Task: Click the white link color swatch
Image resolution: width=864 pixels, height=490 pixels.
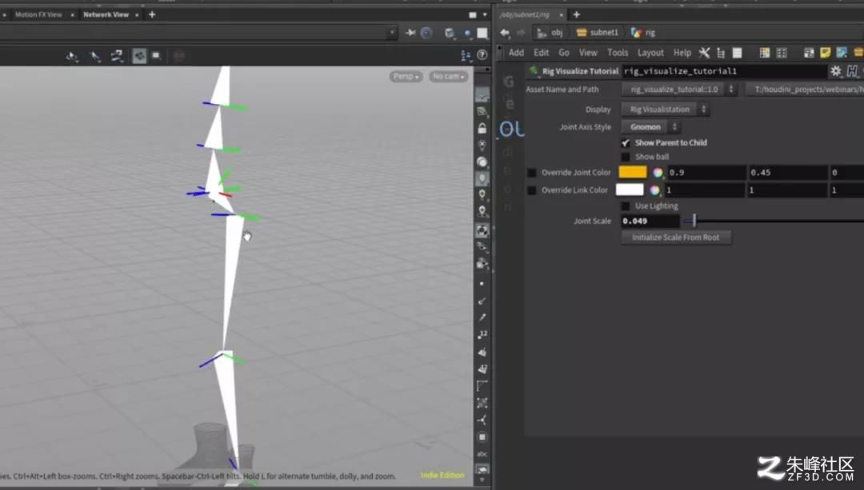Action: click(x=630, y=190)
